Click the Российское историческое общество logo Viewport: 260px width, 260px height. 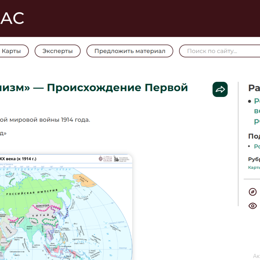coord(123,159)
